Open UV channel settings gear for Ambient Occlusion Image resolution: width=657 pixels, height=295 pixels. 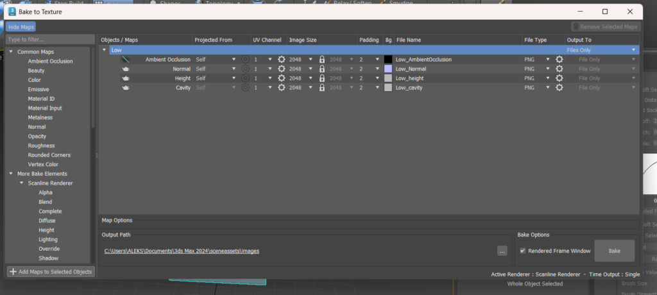coord(281,60)
